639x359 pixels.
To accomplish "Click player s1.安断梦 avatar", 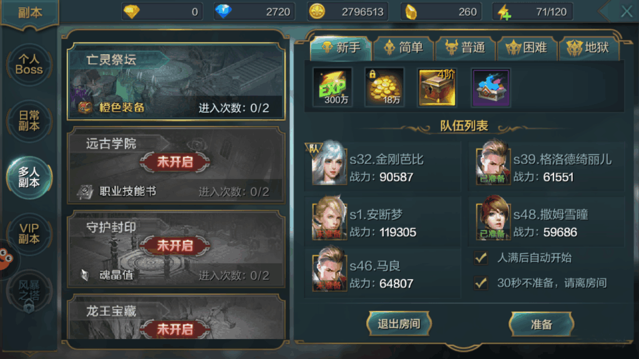I will 329,219.
